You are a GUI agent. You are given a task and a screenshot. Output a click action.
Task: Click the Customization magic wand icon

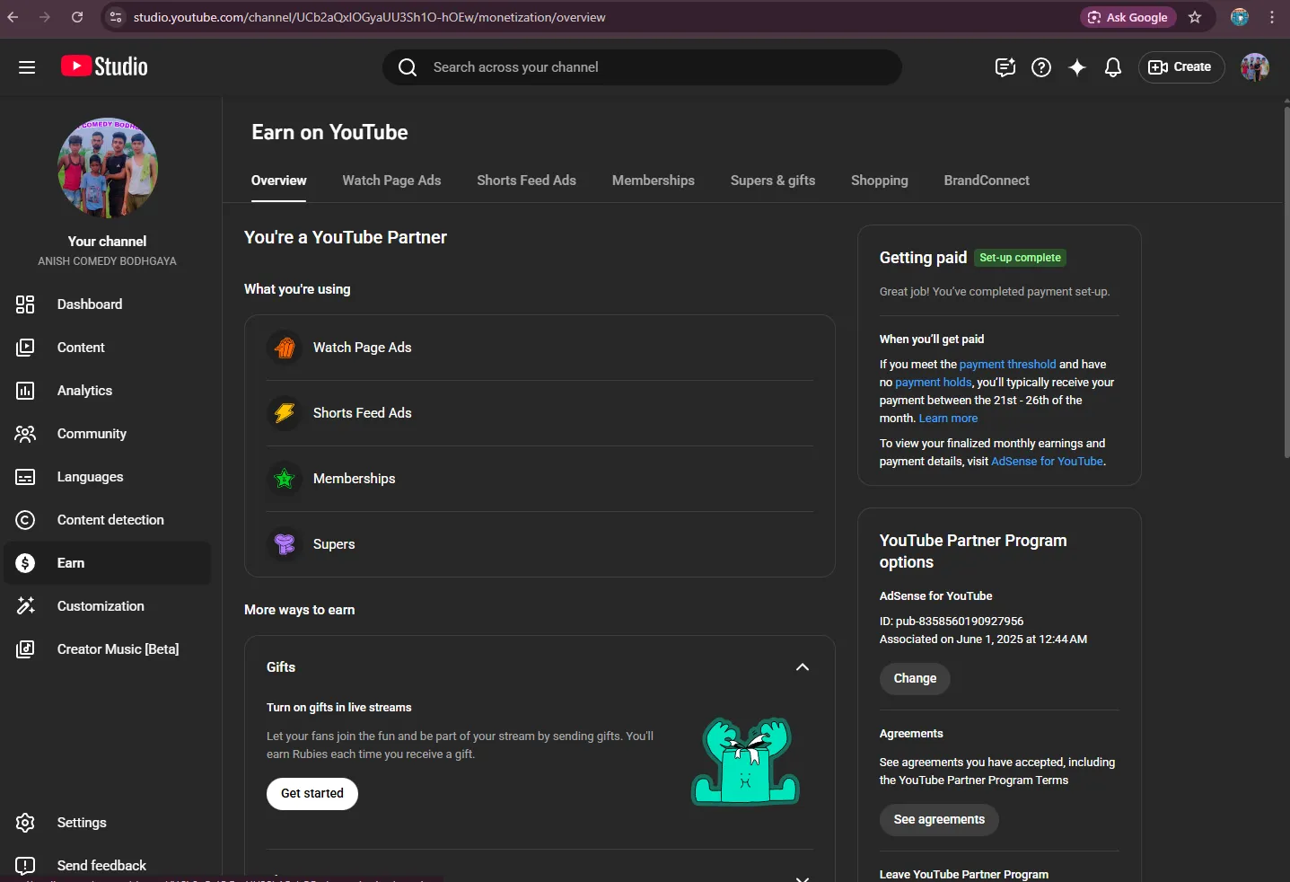point(25,606)
